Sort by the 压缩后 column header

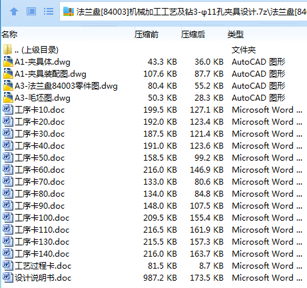point(193,35)
